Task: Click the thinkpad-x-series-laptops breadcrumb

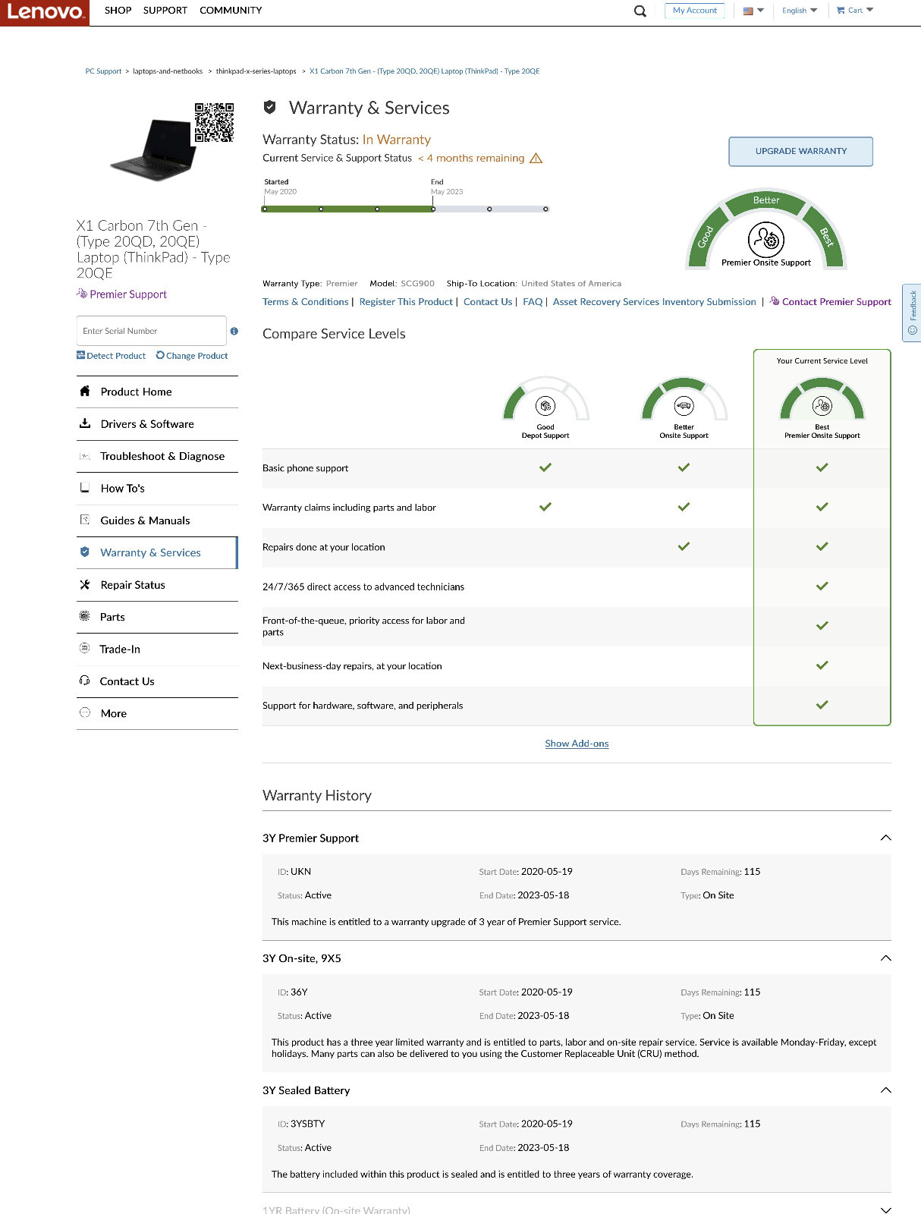Action: click(256, 71)
